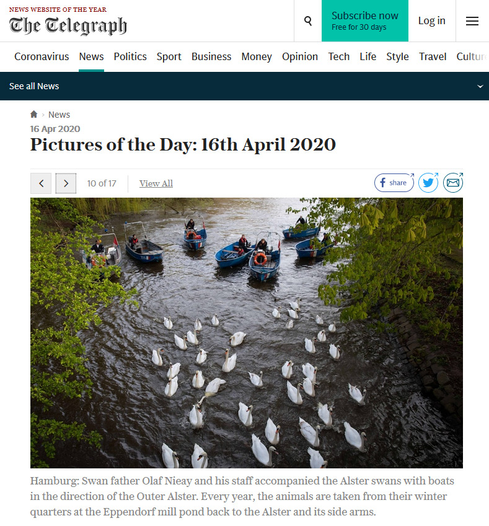Open the Business section
The width and height of the screenshot is (489, 526).
pos(211,57)
